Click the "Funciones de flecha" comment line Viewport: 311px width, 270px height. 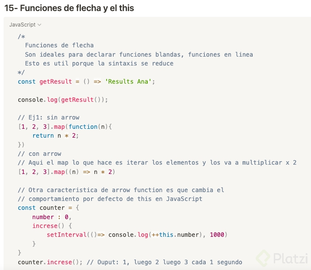tap(59, 45)
